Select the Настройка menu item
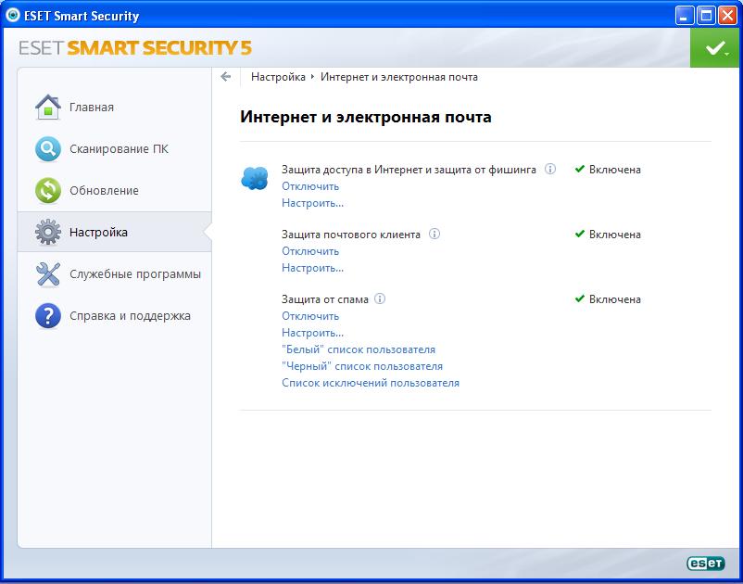 pyautogui.click(x=114, y=233)
